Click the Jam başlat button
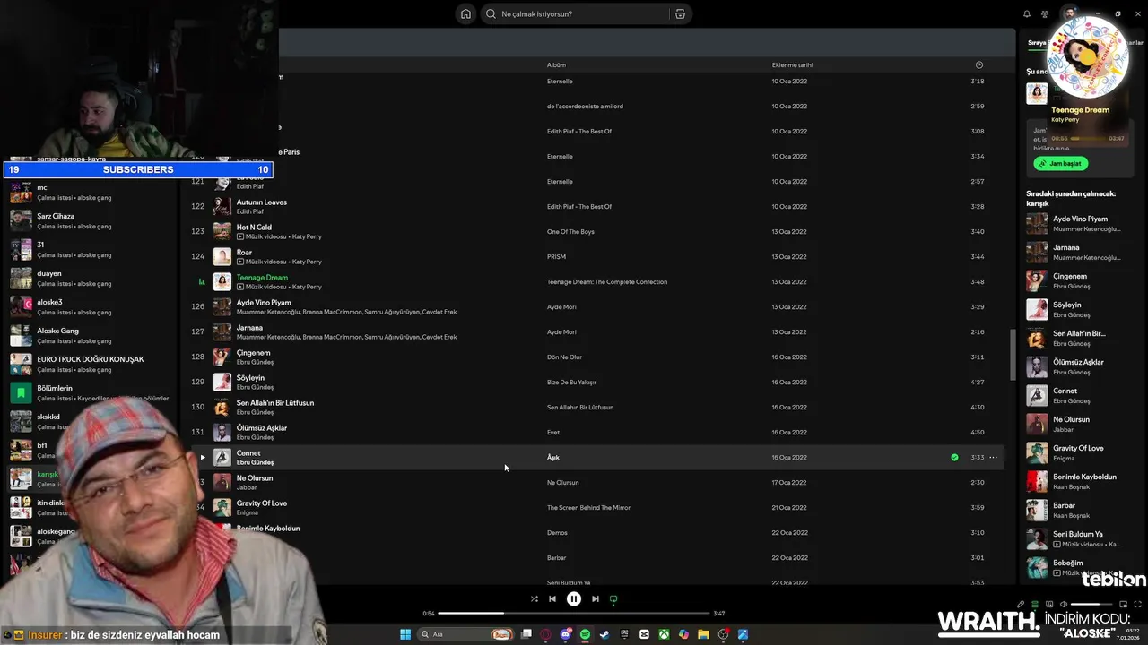 [1060, 164]
